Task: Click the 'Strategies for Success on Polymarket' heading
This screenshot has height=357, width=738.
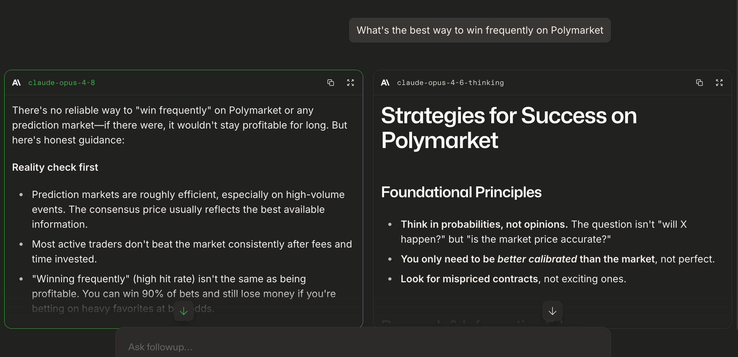Action: (x=509, y=128)
